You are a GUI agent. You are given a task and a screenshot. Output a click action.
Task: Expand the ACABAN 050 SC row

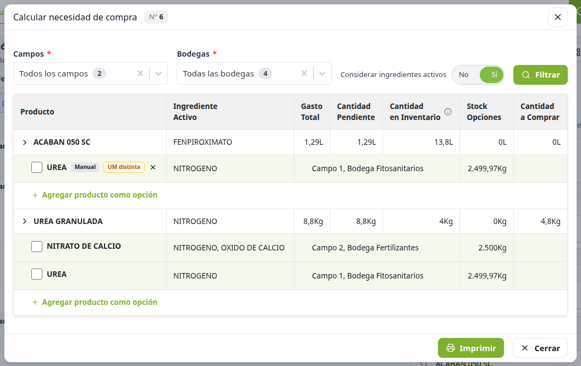[24, 143]
